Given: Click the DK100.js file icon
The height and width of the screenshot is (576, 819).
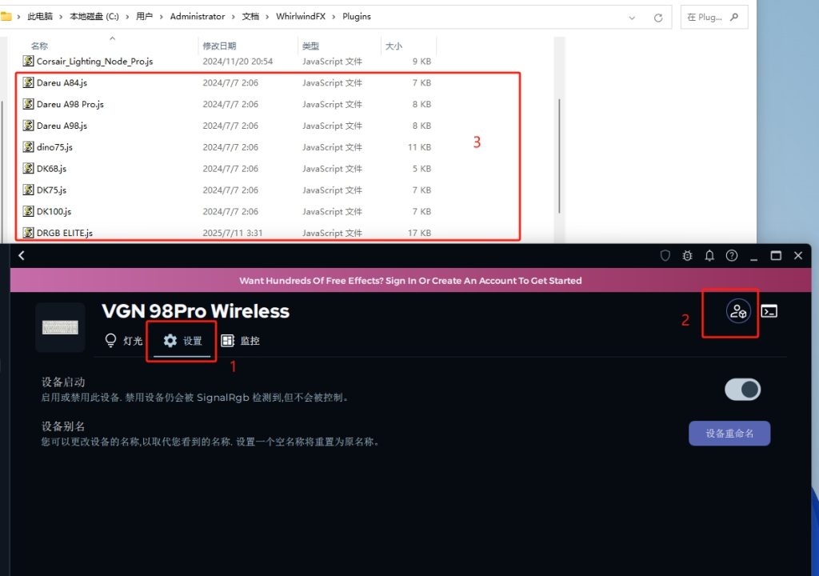Looking at the screenshot, I should 28,211.
